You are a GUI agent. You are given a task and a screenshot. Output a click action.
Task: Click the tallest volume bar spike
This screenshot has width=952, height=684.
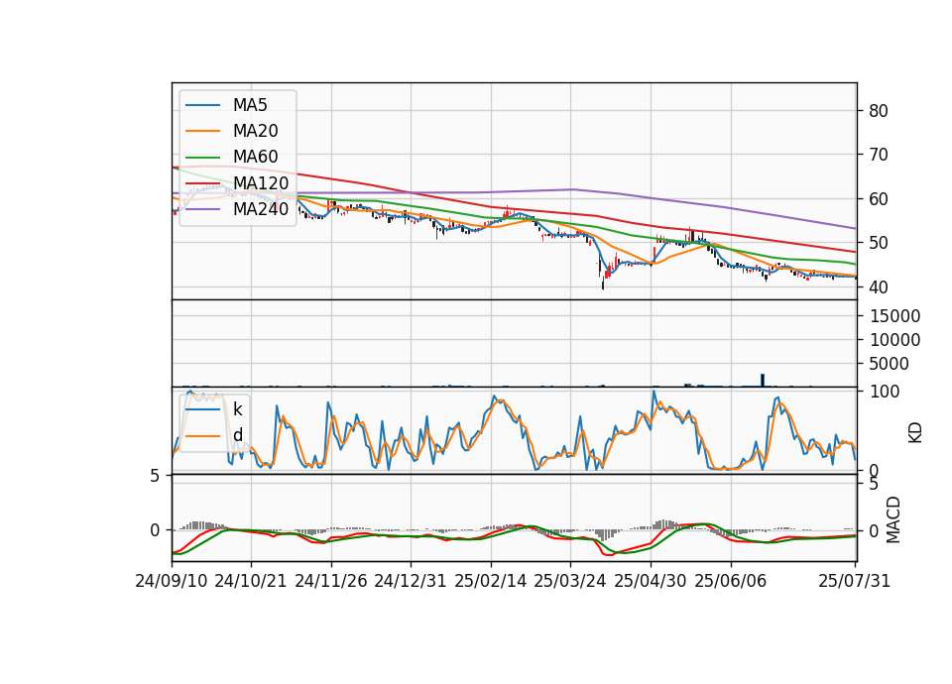coord(763,381)
